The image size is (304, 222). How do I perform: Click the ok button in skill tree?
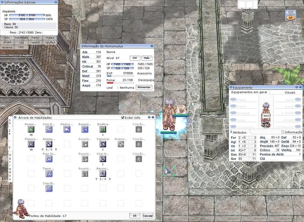pyautogui.click(x=135, y=216)
